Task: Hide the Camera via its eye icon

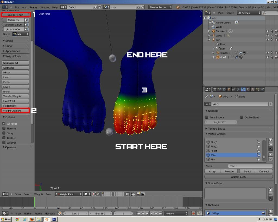Action: 267,31
